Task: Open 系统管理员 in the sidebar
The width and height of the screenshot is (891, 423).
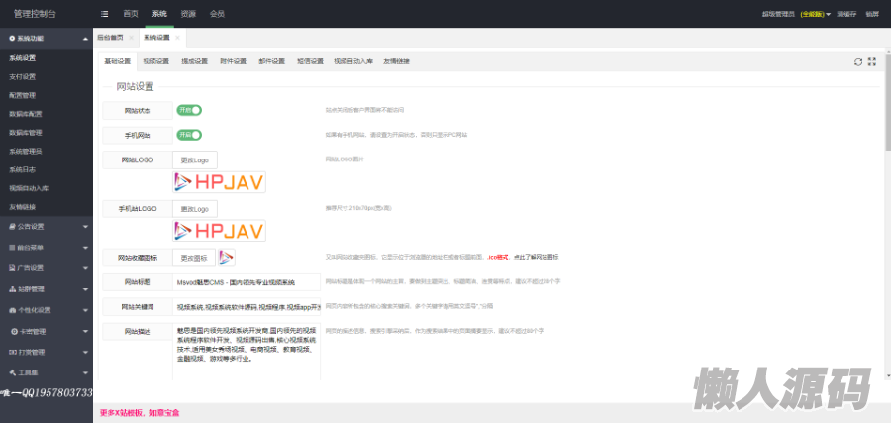Action: [x=47, y=152]
